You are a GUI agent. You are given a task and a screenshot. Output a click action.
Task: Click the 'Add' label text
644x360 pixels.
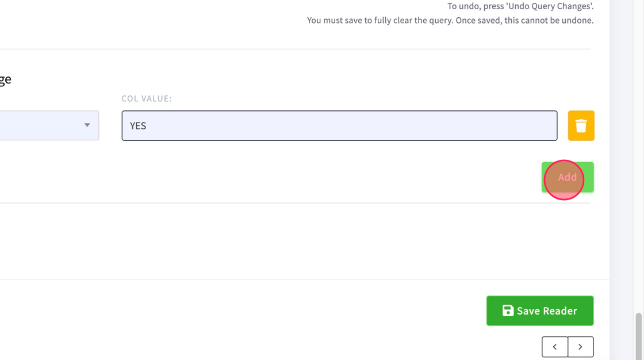click(567, 177)
